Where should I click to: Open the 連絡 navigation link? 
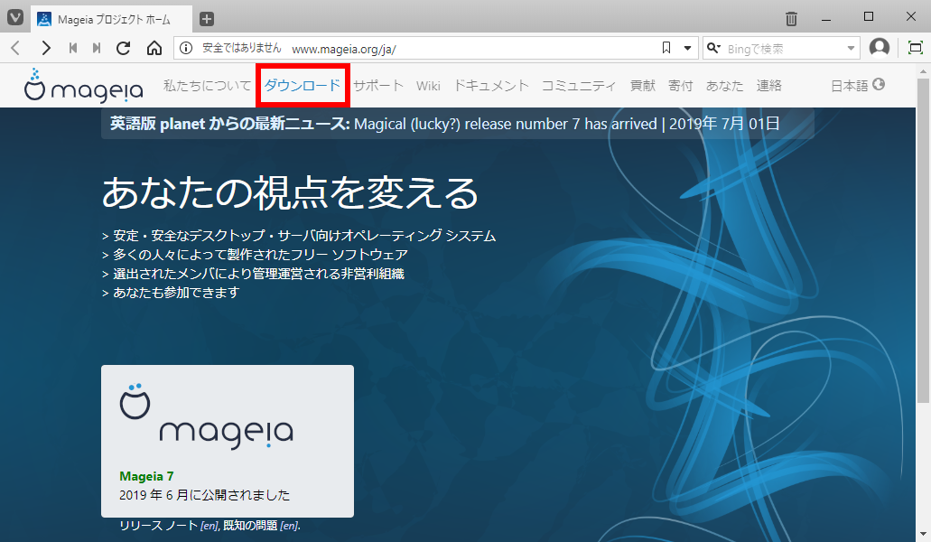(768, 86)
